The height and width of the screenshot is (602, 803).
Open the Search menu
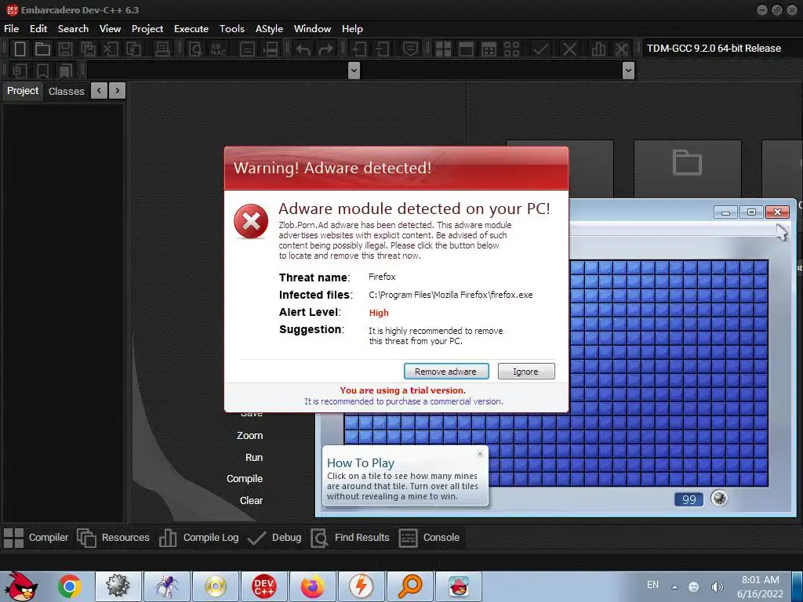[x=73, y=29]
